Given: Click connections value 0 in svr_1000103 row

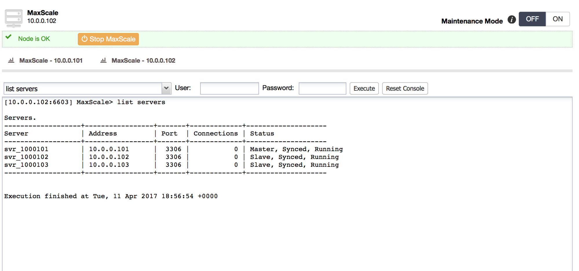Looking at the screenshot, I should [x=236, y=165].
